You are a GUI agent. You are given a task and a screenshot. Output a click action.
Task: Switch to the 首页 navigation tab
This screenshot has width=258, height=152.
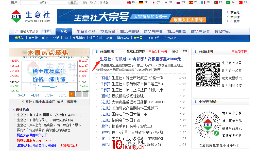tap(64, 31)
